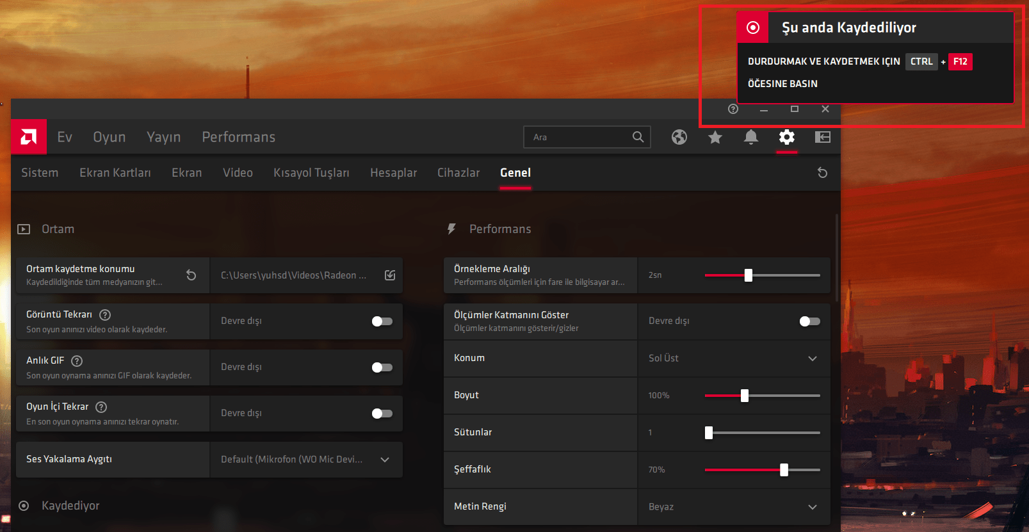Image resolution: width=1029 pixels, height=532 pixels.
Task: Open the web browser globe icon
Action: pos(679,137)
